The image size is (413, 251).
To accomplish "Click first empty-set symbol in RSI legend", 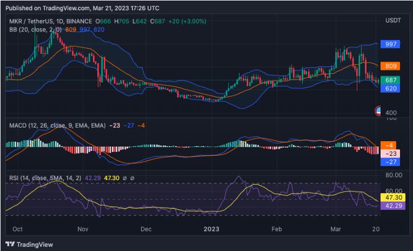I will (124, 179).
